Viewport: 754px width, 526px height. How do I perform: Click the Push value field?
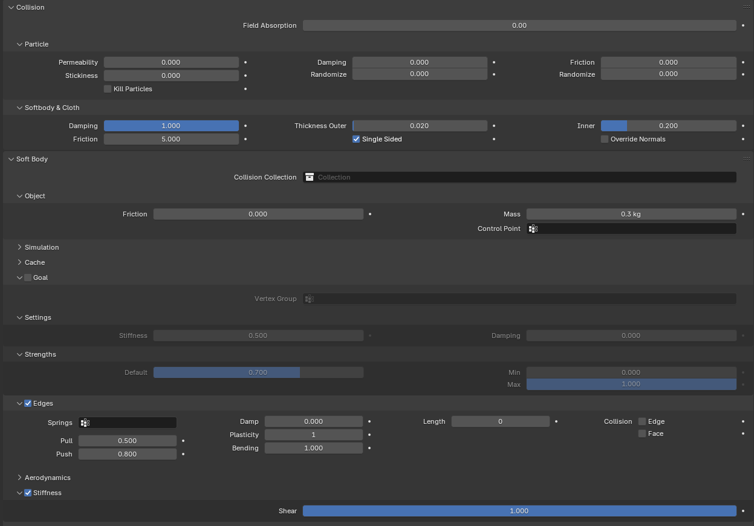tap(128, 454)
